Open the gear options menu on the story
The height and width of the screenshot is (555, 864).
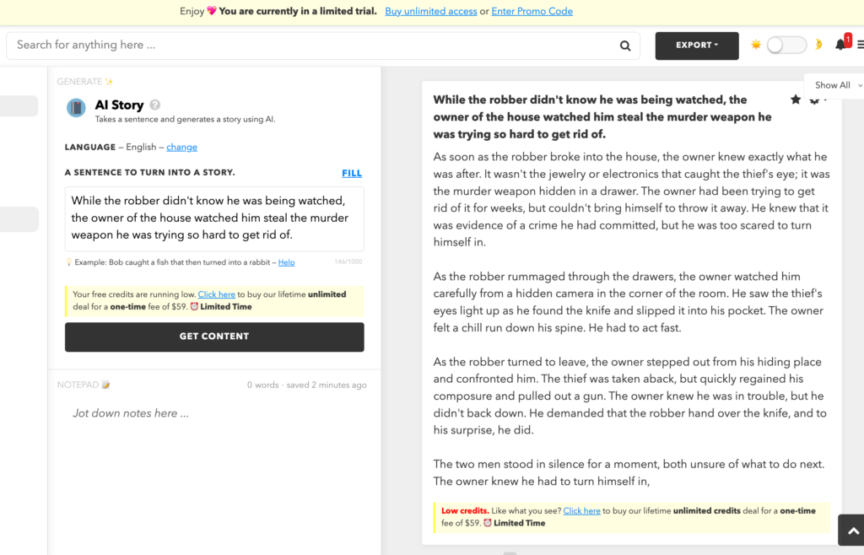click(815, 100)
